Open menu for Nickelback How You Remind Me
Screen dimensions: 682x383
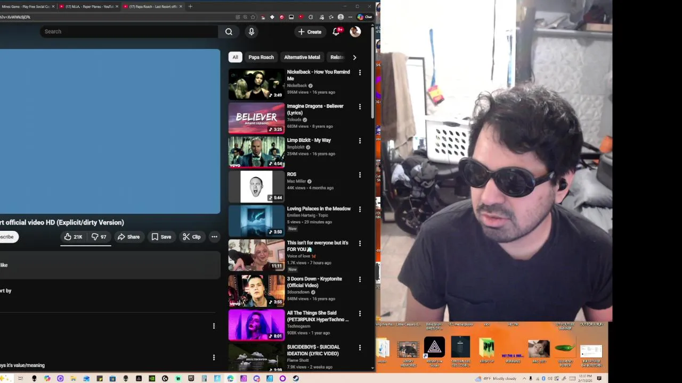tap(360, 72)
